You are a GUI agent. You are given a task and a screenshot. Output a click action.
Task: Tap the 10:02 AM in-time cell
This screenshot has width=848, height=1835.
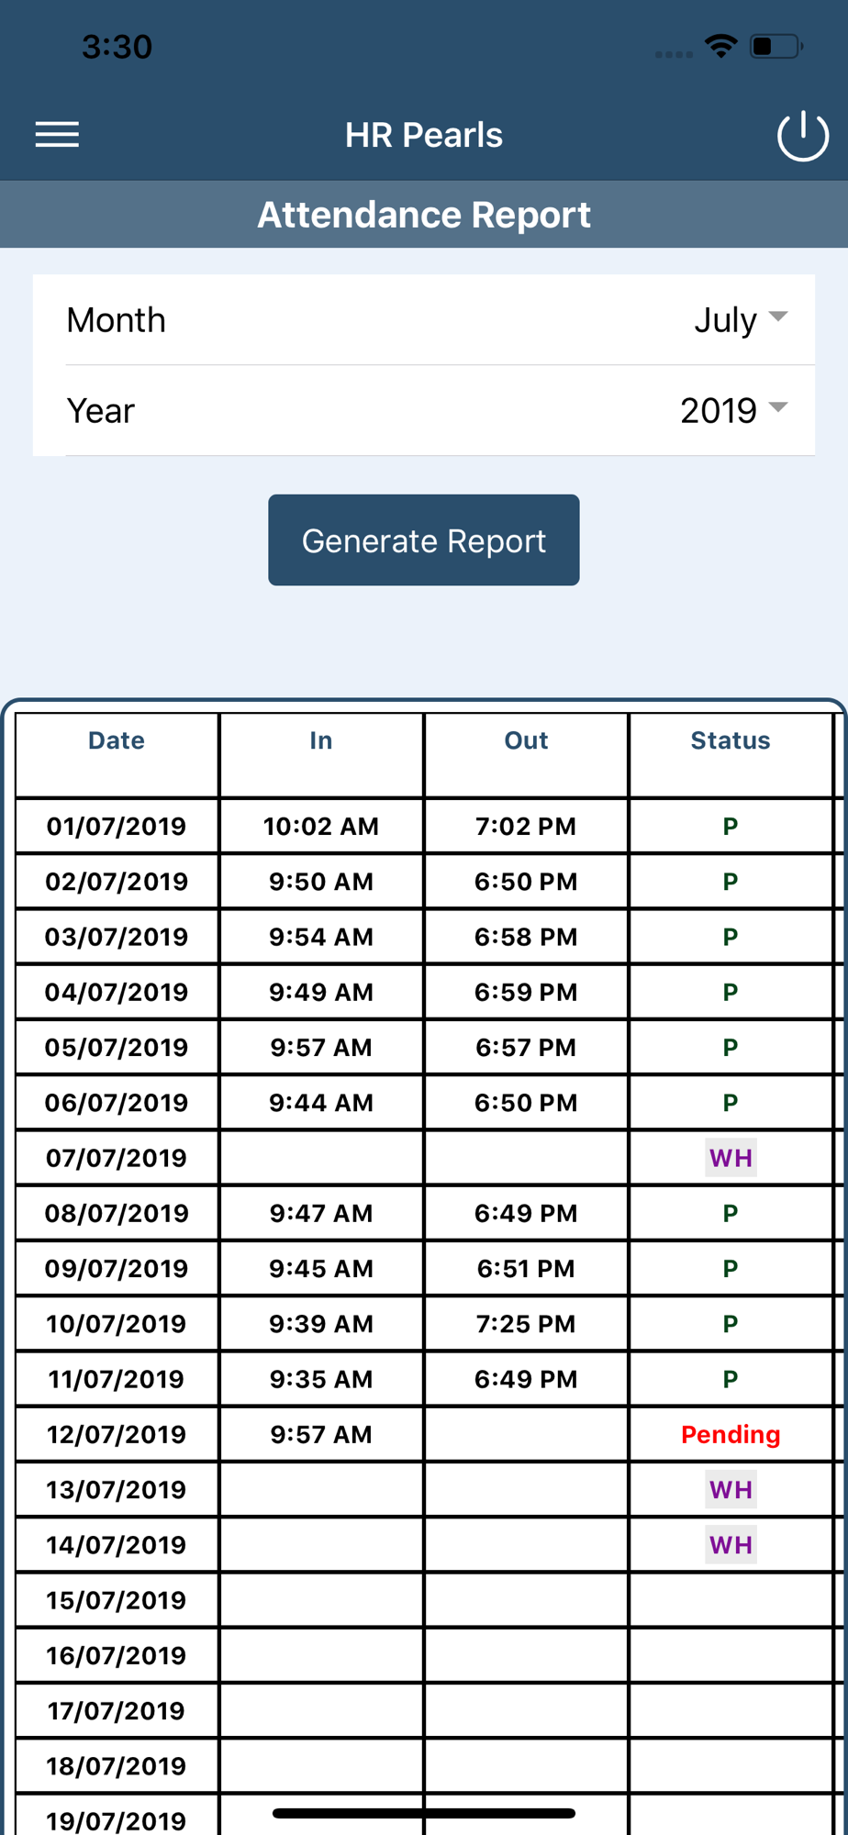point(321,826)
